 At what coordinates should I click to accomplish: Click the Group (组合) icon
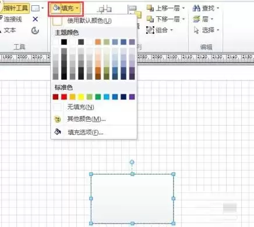click(x=150, y=30)
